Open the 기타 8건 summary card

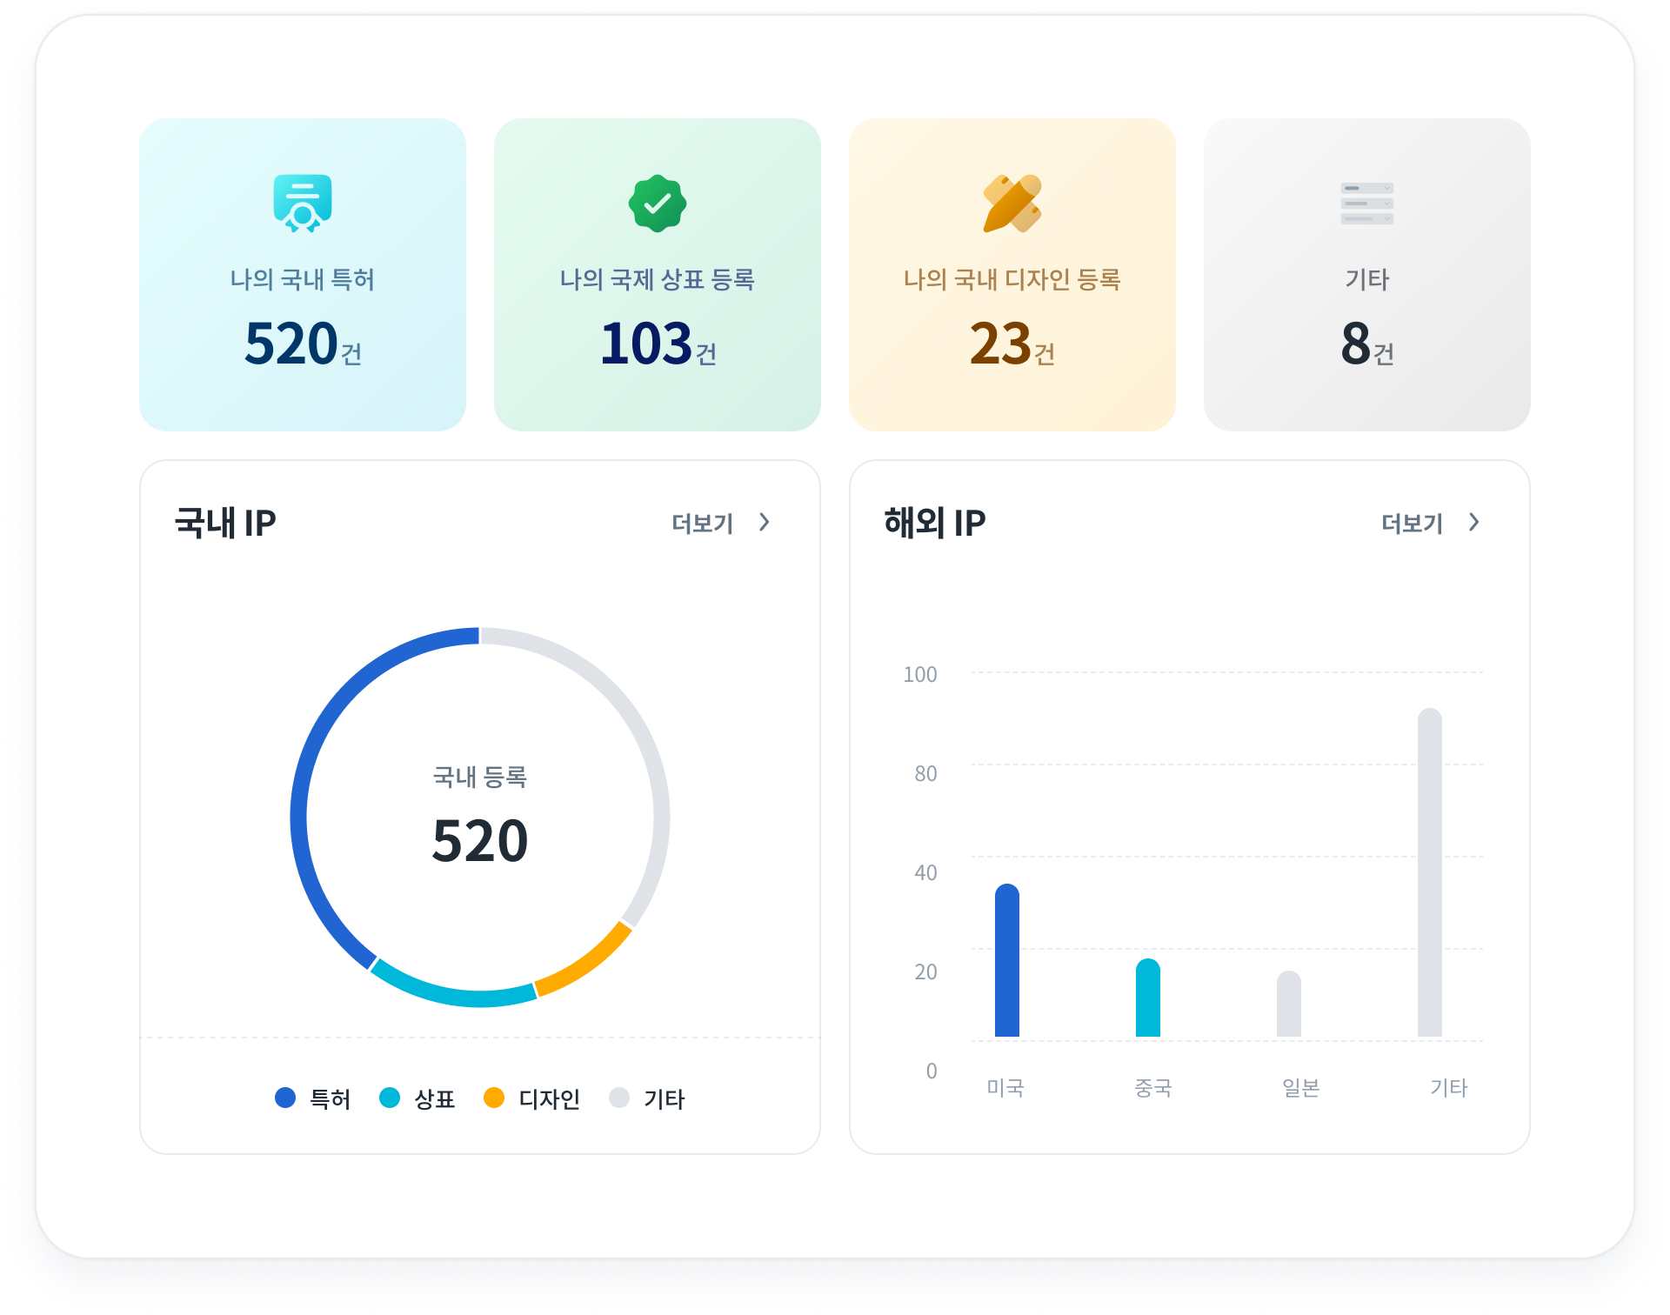tap(1366, 275)
